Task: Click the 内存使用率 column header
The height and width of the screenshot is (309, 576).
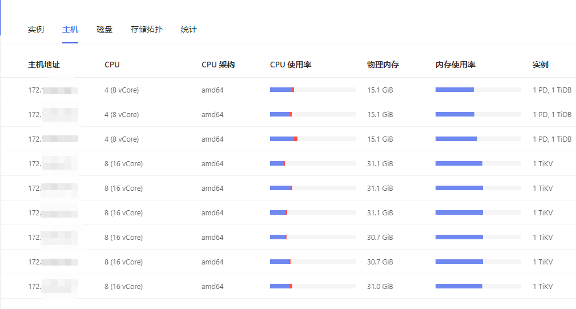Action: point(456,65)
